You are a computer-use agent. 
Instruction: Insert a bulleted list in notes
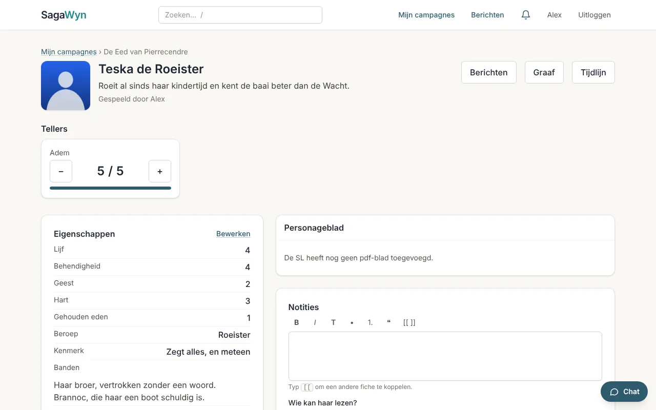click(x=352, y=322)
